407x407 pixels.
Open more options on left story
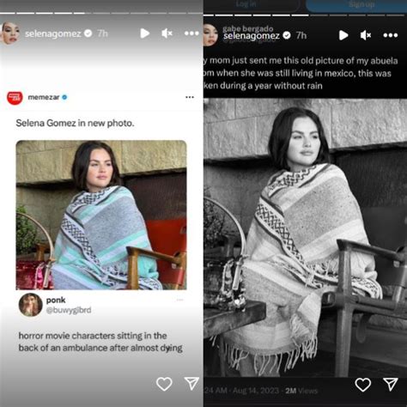tap(191, 33)
